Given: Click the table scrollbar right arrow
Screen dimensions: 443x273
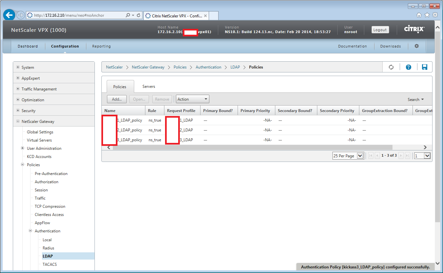Looking at the screenshot, I should click(425, 147).
